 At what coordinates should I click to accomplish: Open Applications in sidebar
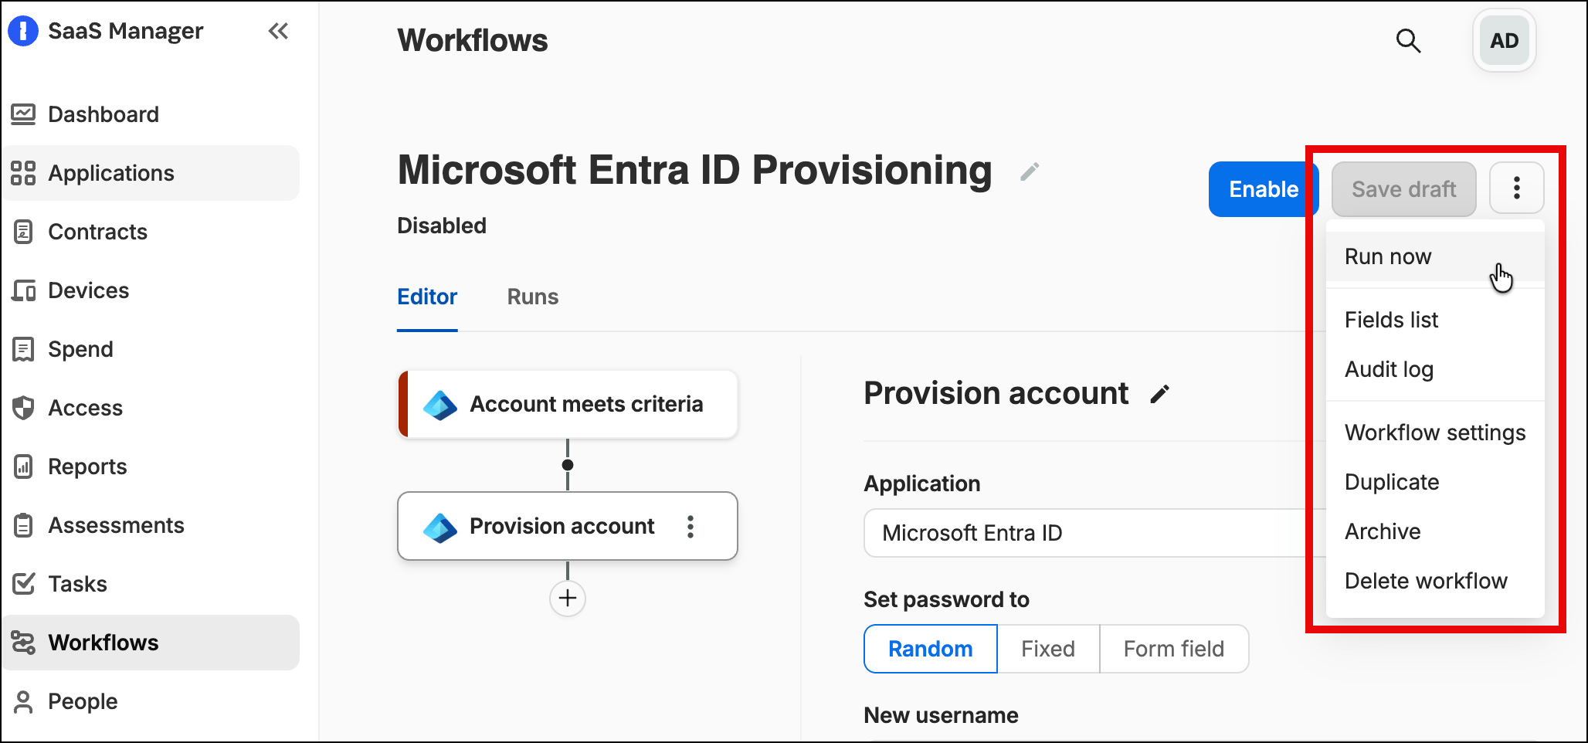(x=151, y=173)
